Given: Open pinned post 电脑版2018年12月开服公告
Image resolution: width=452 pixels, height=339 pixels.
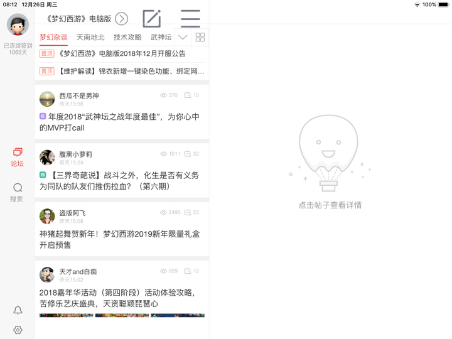Looking at the screenshot, I should point(122,53).
